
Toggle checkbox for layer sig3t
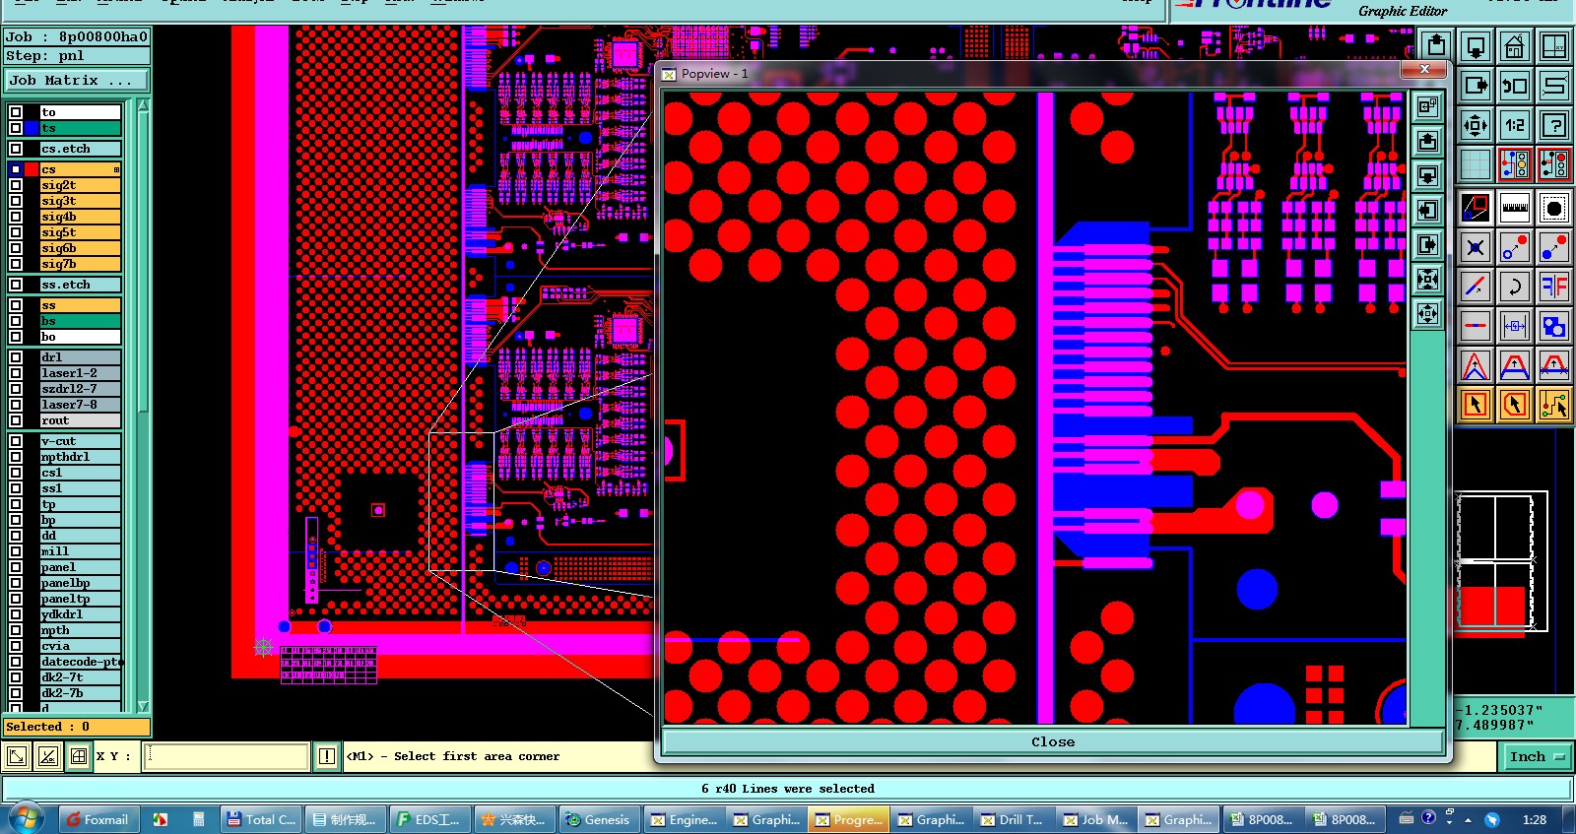click(16, 201)
